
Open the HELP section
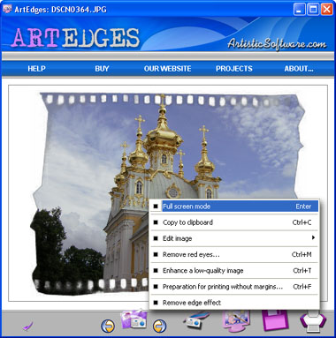point(36,69)
